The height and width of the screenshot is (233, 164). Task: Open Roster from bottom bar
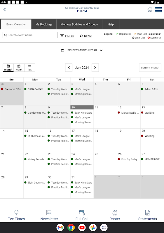click(115, 215)
